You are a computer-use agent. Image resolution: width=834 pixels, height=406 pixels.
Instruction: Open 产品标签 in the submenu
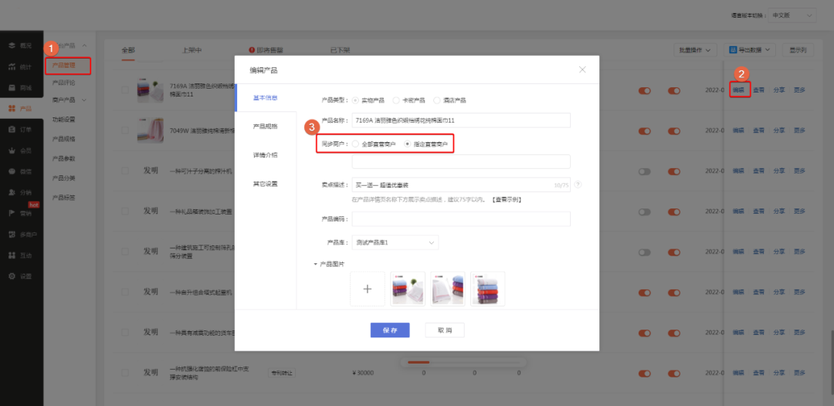click(64, 197)
